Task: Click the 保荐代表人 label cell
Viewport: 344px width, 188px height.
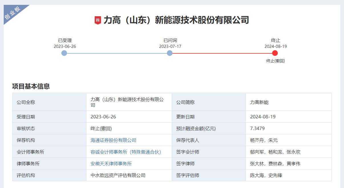Action: pos(209,140)
